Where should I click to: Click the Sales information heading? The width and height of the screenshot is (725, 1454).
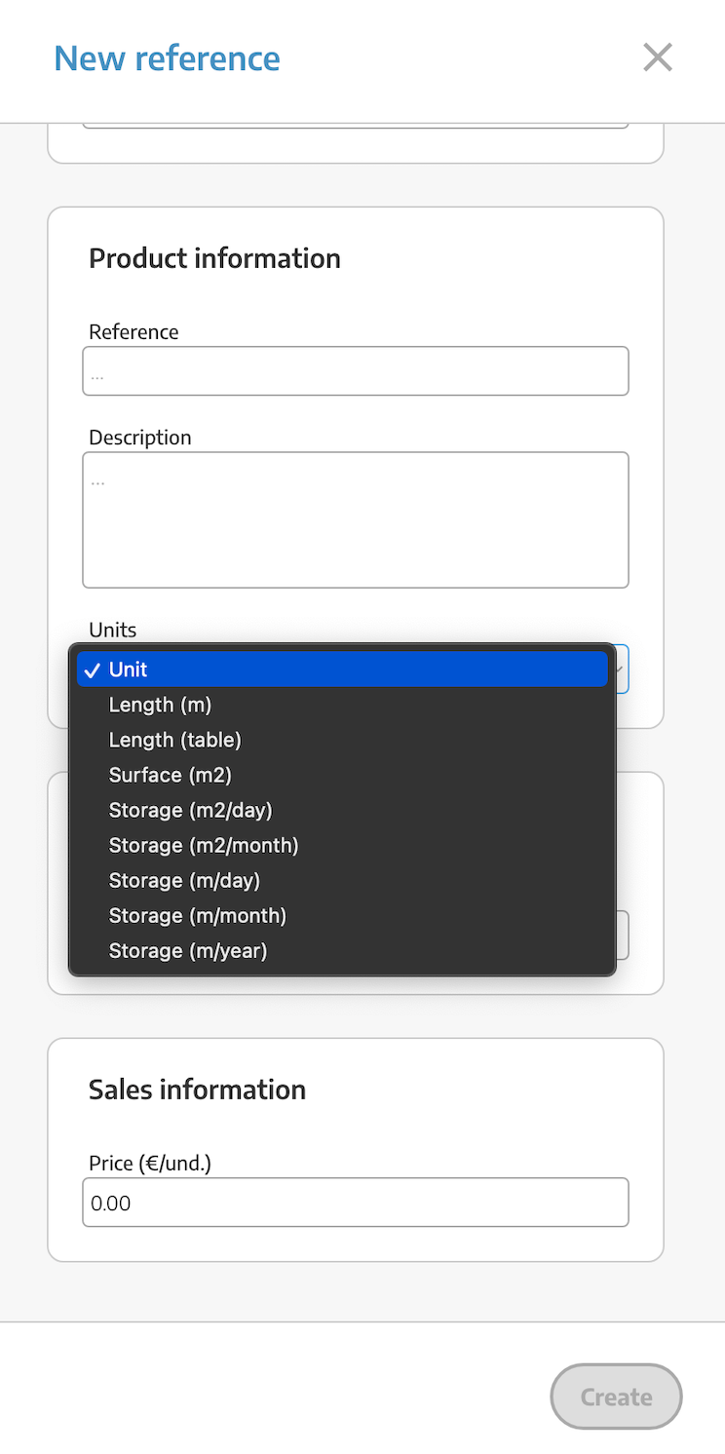[197, 1090]
